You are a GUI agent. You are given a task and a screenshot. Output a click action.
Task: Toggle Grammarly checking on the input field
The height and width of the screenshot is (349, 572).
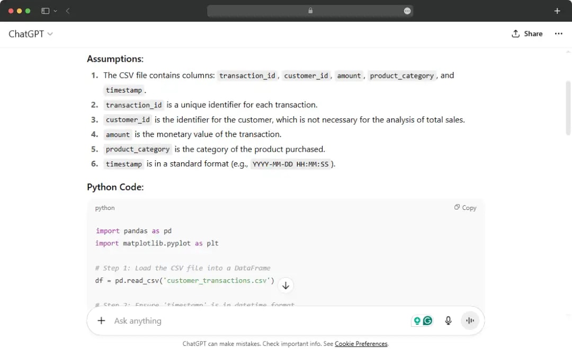[x=427, y=320]
